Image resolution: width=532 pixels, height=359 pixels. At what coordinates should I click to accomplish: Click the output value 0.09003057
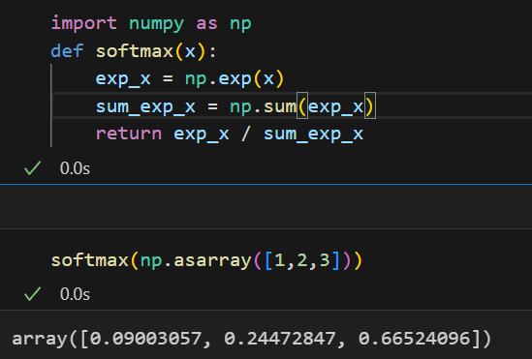click(x=145, y=339)
